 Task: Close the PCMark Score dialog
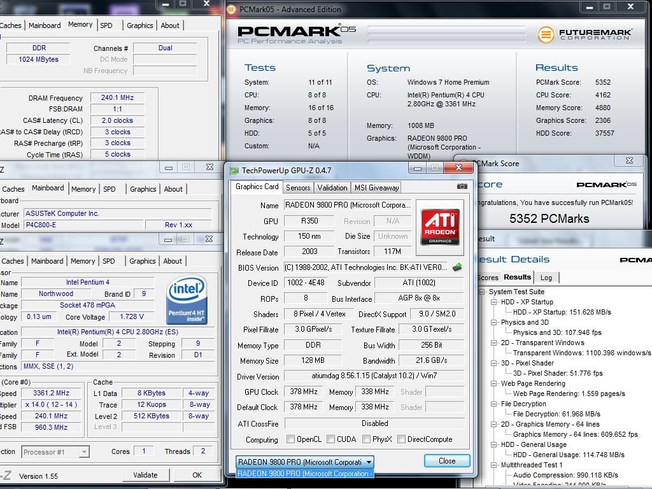630,160
